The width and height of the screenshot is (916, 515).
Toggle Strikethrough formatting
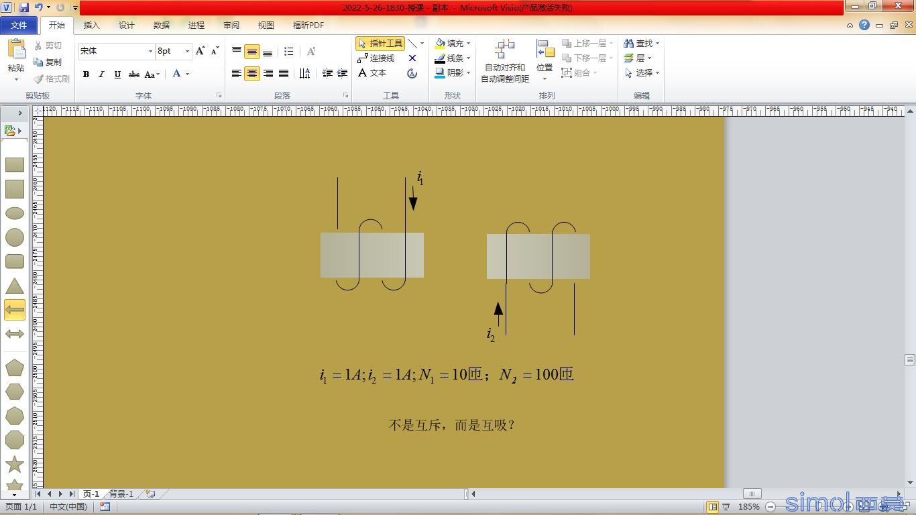point(133,74)
